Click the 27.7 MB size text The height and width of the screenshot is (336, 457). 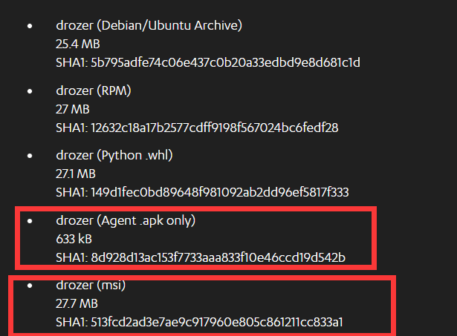pos(77,303)
